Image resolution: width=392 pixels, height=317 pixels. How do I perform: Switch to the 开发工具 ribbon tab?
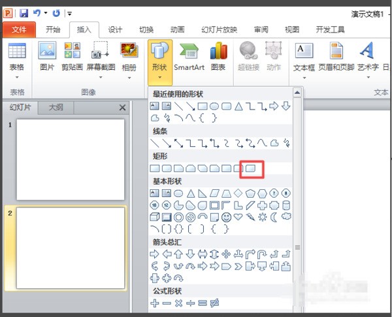[330, 30]
